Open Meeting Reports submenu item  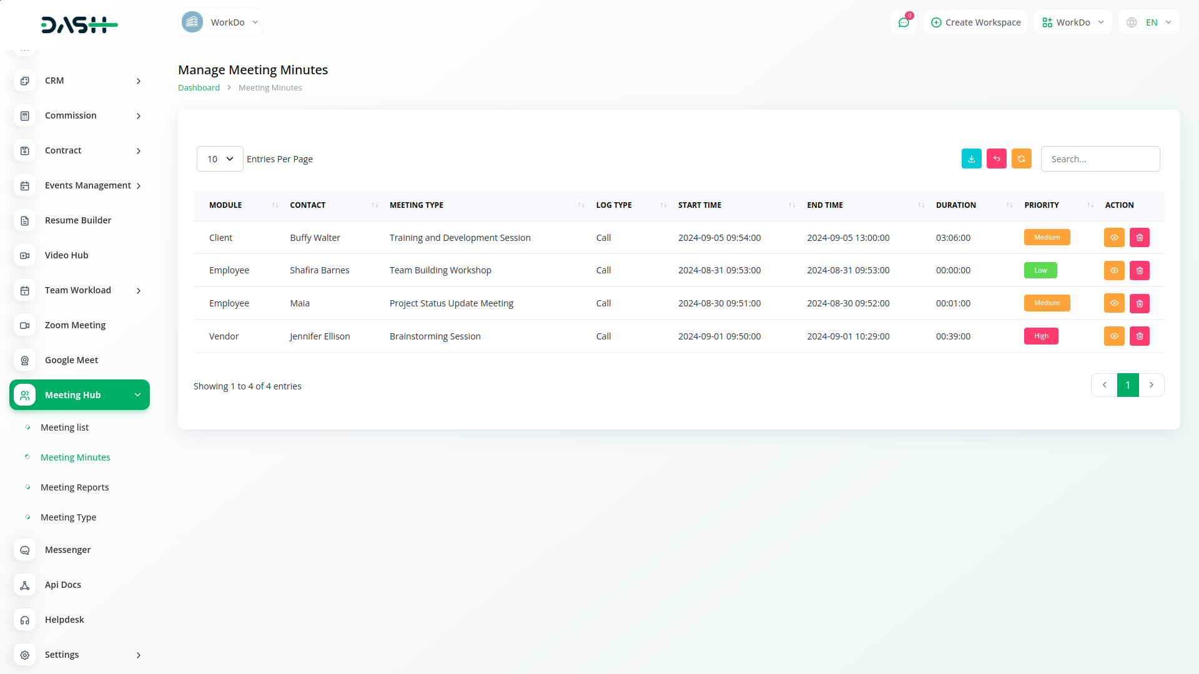(74, 487)
